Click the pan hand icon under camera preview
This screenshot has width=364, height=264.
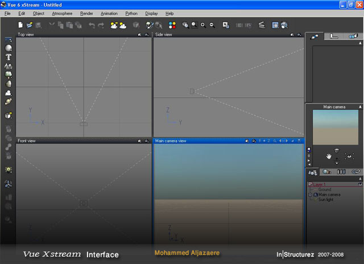point(329,156)
